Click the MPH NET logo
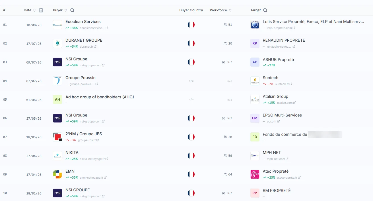 point(255,156)
